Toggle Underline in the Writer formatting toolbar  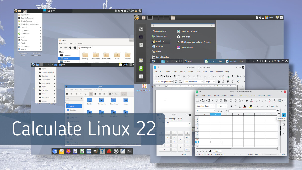[x=228, y=82]
